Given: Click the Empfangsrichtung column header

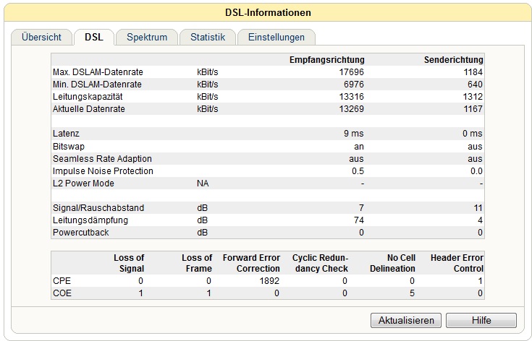Looking at the screenshot, I should (326, 59).
